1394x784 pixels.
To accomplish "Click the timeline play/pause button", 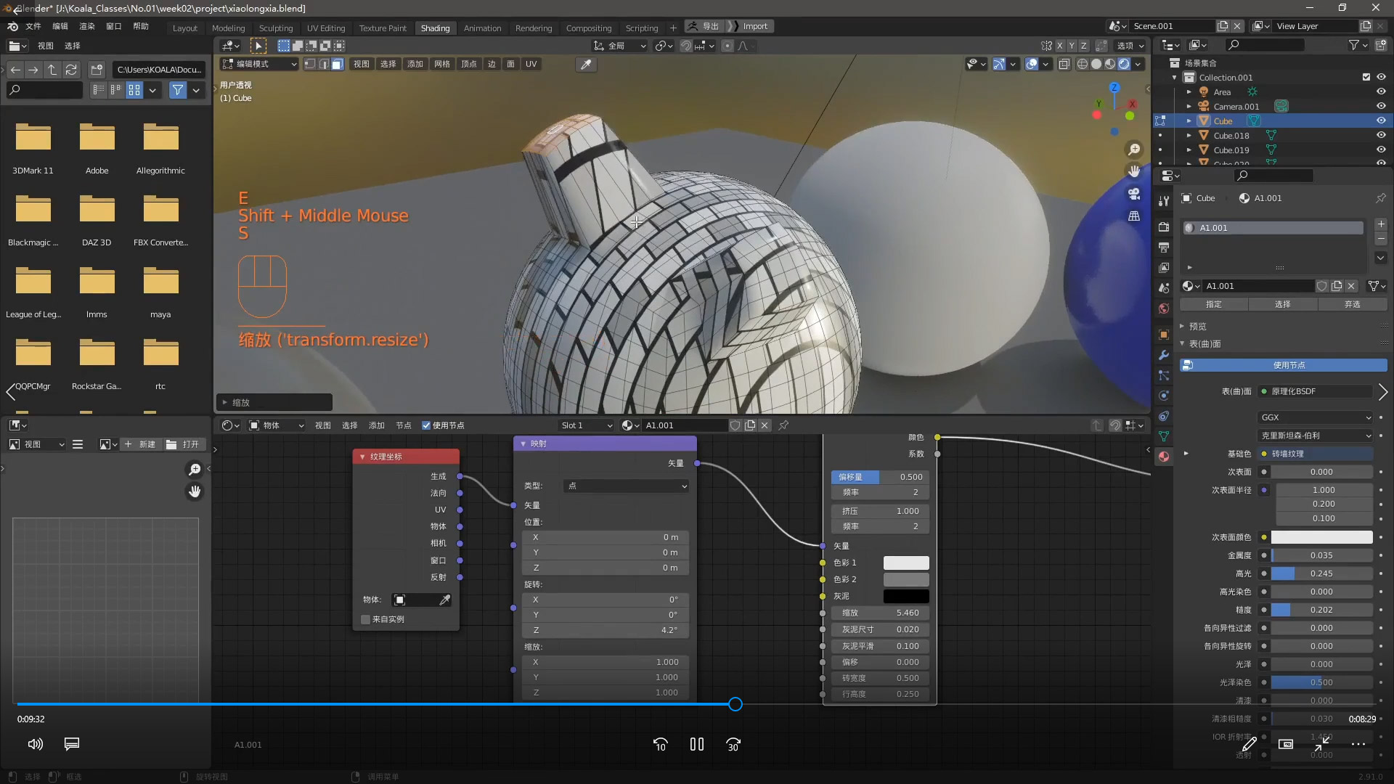I will pyautogui.click(x=697, y=745).
